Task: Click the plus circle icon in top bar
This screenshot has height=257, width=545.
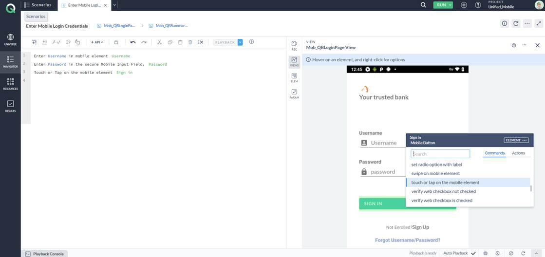Action: tap(464, 5)
